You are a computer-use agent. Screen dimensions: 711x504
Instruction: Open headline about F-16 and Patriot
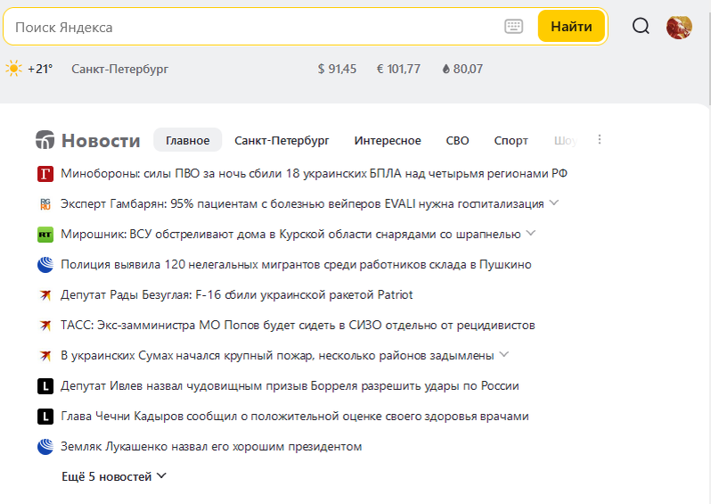pos(237,295)
